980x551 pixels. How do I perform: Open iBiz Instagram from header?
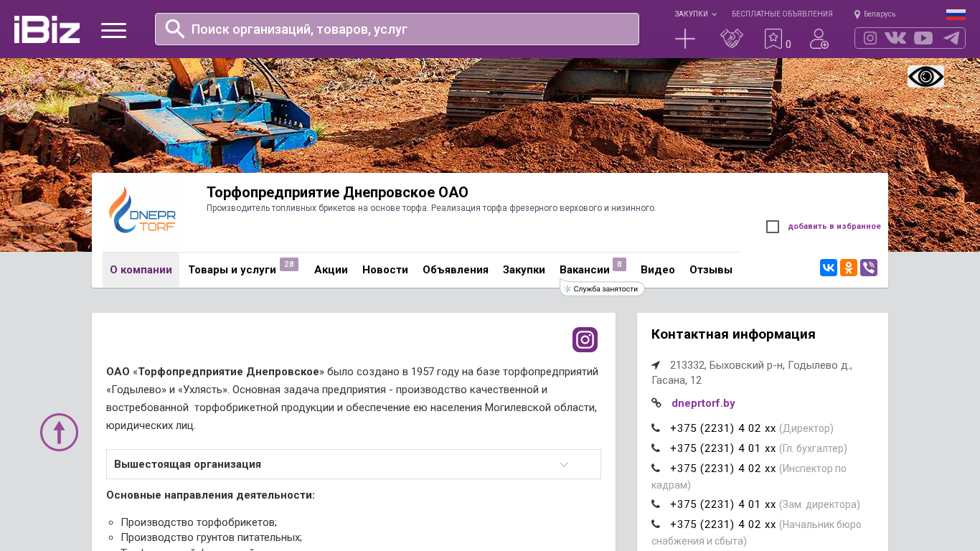click(870, 38)
